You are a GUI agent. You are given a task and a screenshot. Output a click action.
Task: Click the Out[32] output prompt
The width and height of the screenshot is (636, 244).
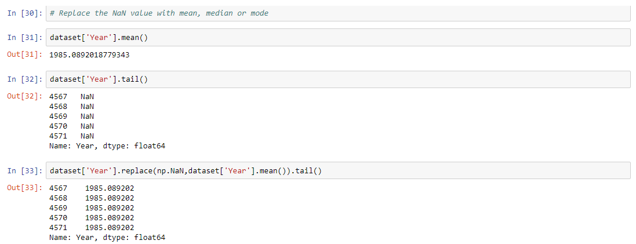click(25, 96)
